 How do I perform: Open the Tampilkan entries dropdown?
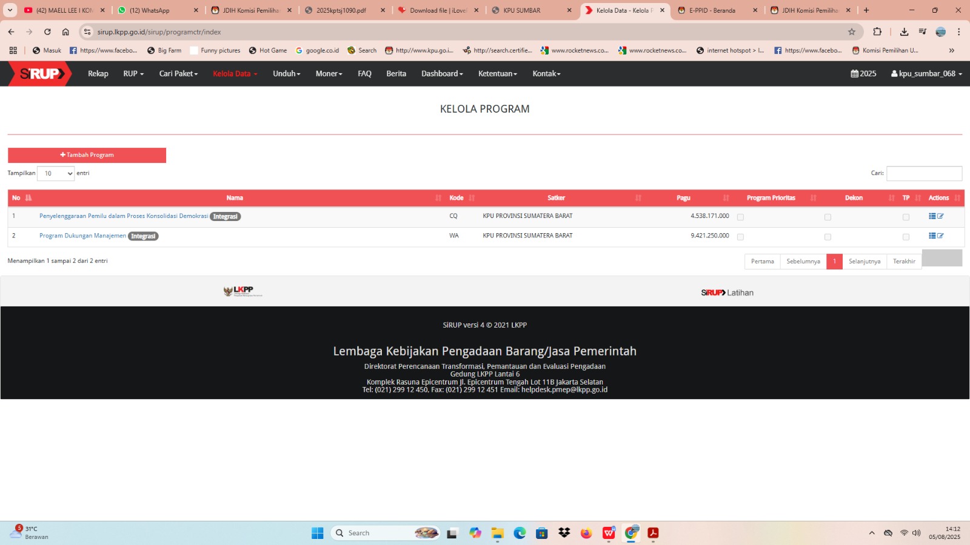56,173
